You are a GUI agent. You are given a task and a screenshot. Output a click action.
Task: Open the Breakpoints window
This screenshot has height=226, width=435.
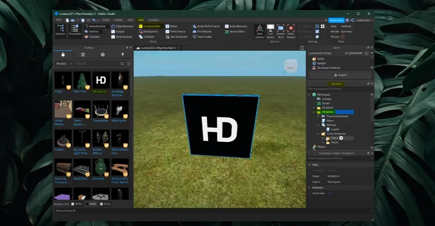pyautogui.click(x=148, y=31)
